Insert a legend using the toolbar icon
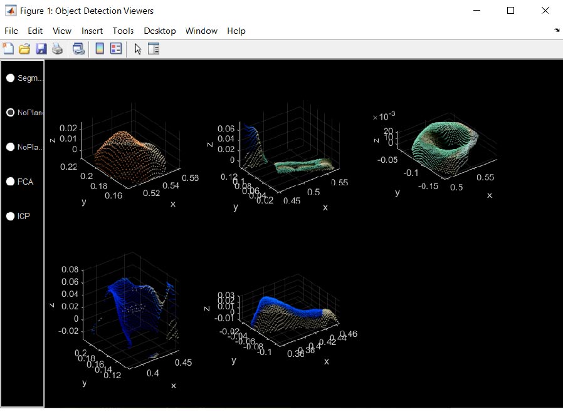 pos(115,49)
